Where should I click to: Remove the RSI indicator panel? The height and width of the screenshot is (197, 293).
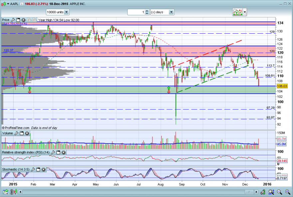tap(64, 152)
